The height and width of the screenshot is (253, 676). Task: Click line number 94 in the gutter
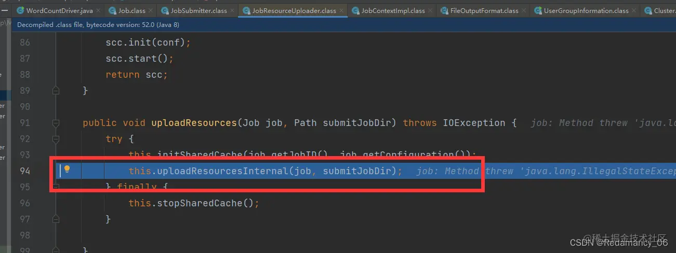point(25,171)
